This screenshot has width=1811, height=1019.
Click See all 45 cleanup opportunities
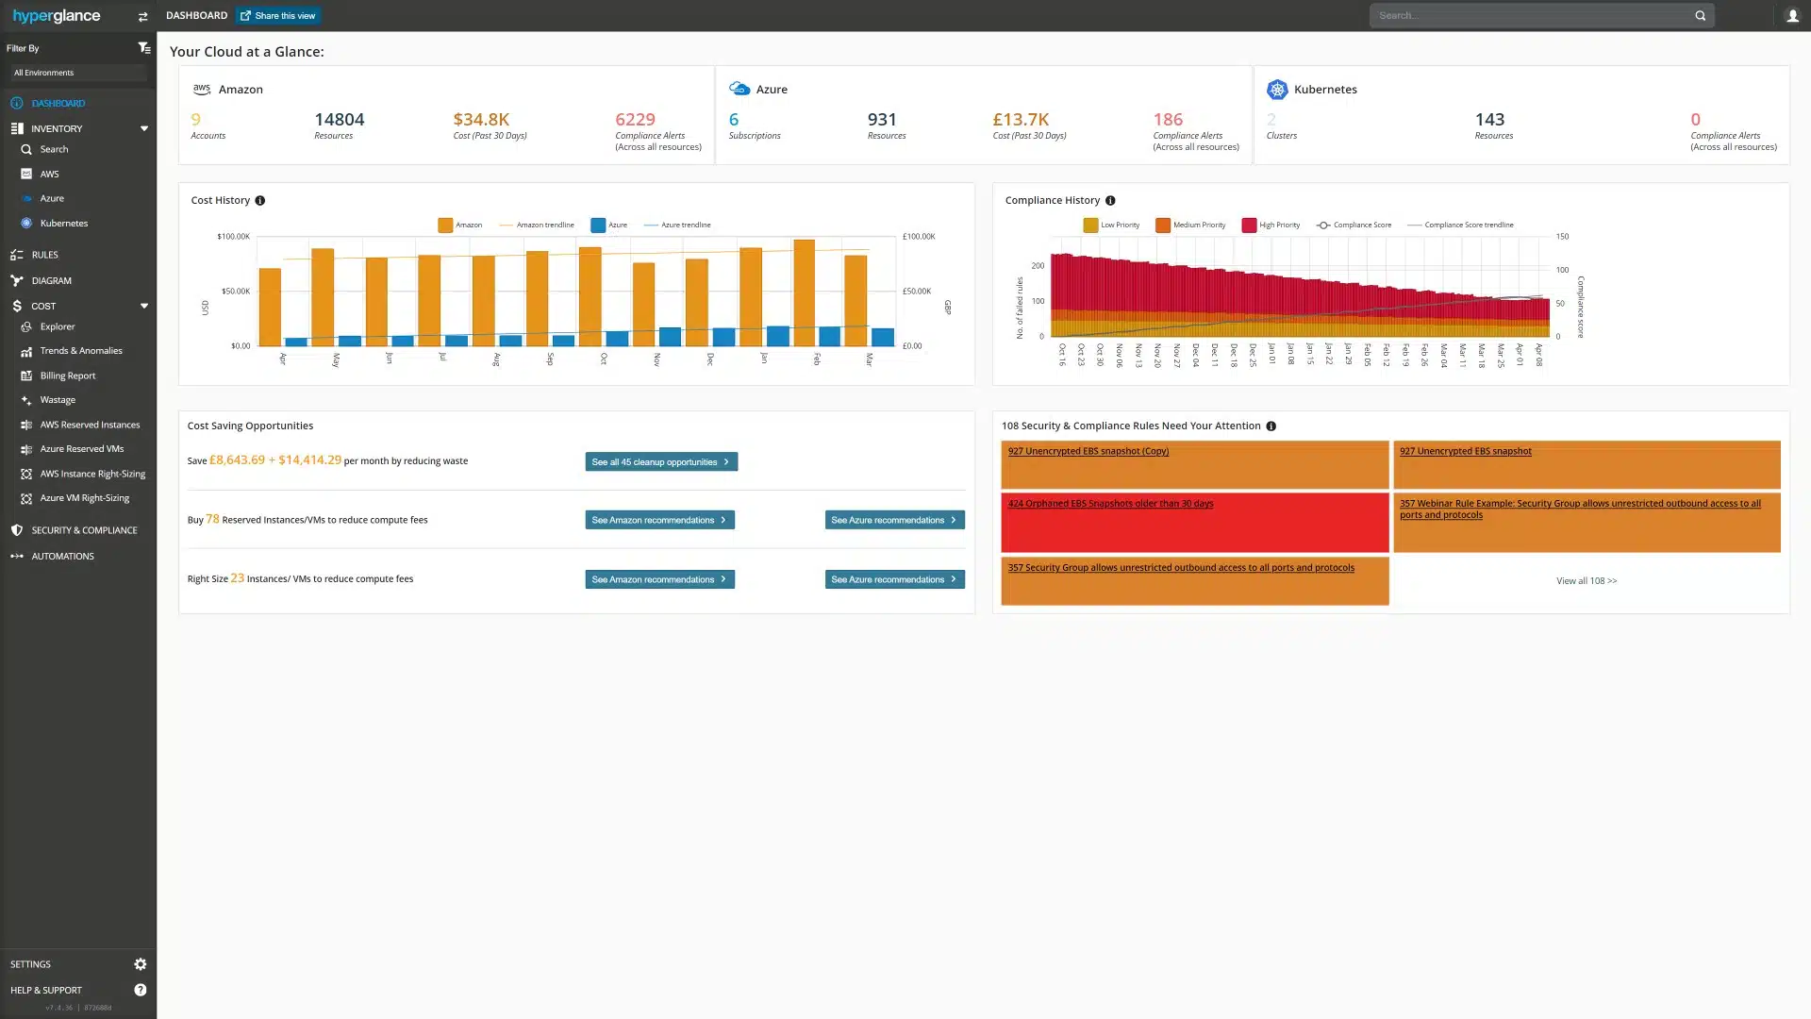point(661,461)
